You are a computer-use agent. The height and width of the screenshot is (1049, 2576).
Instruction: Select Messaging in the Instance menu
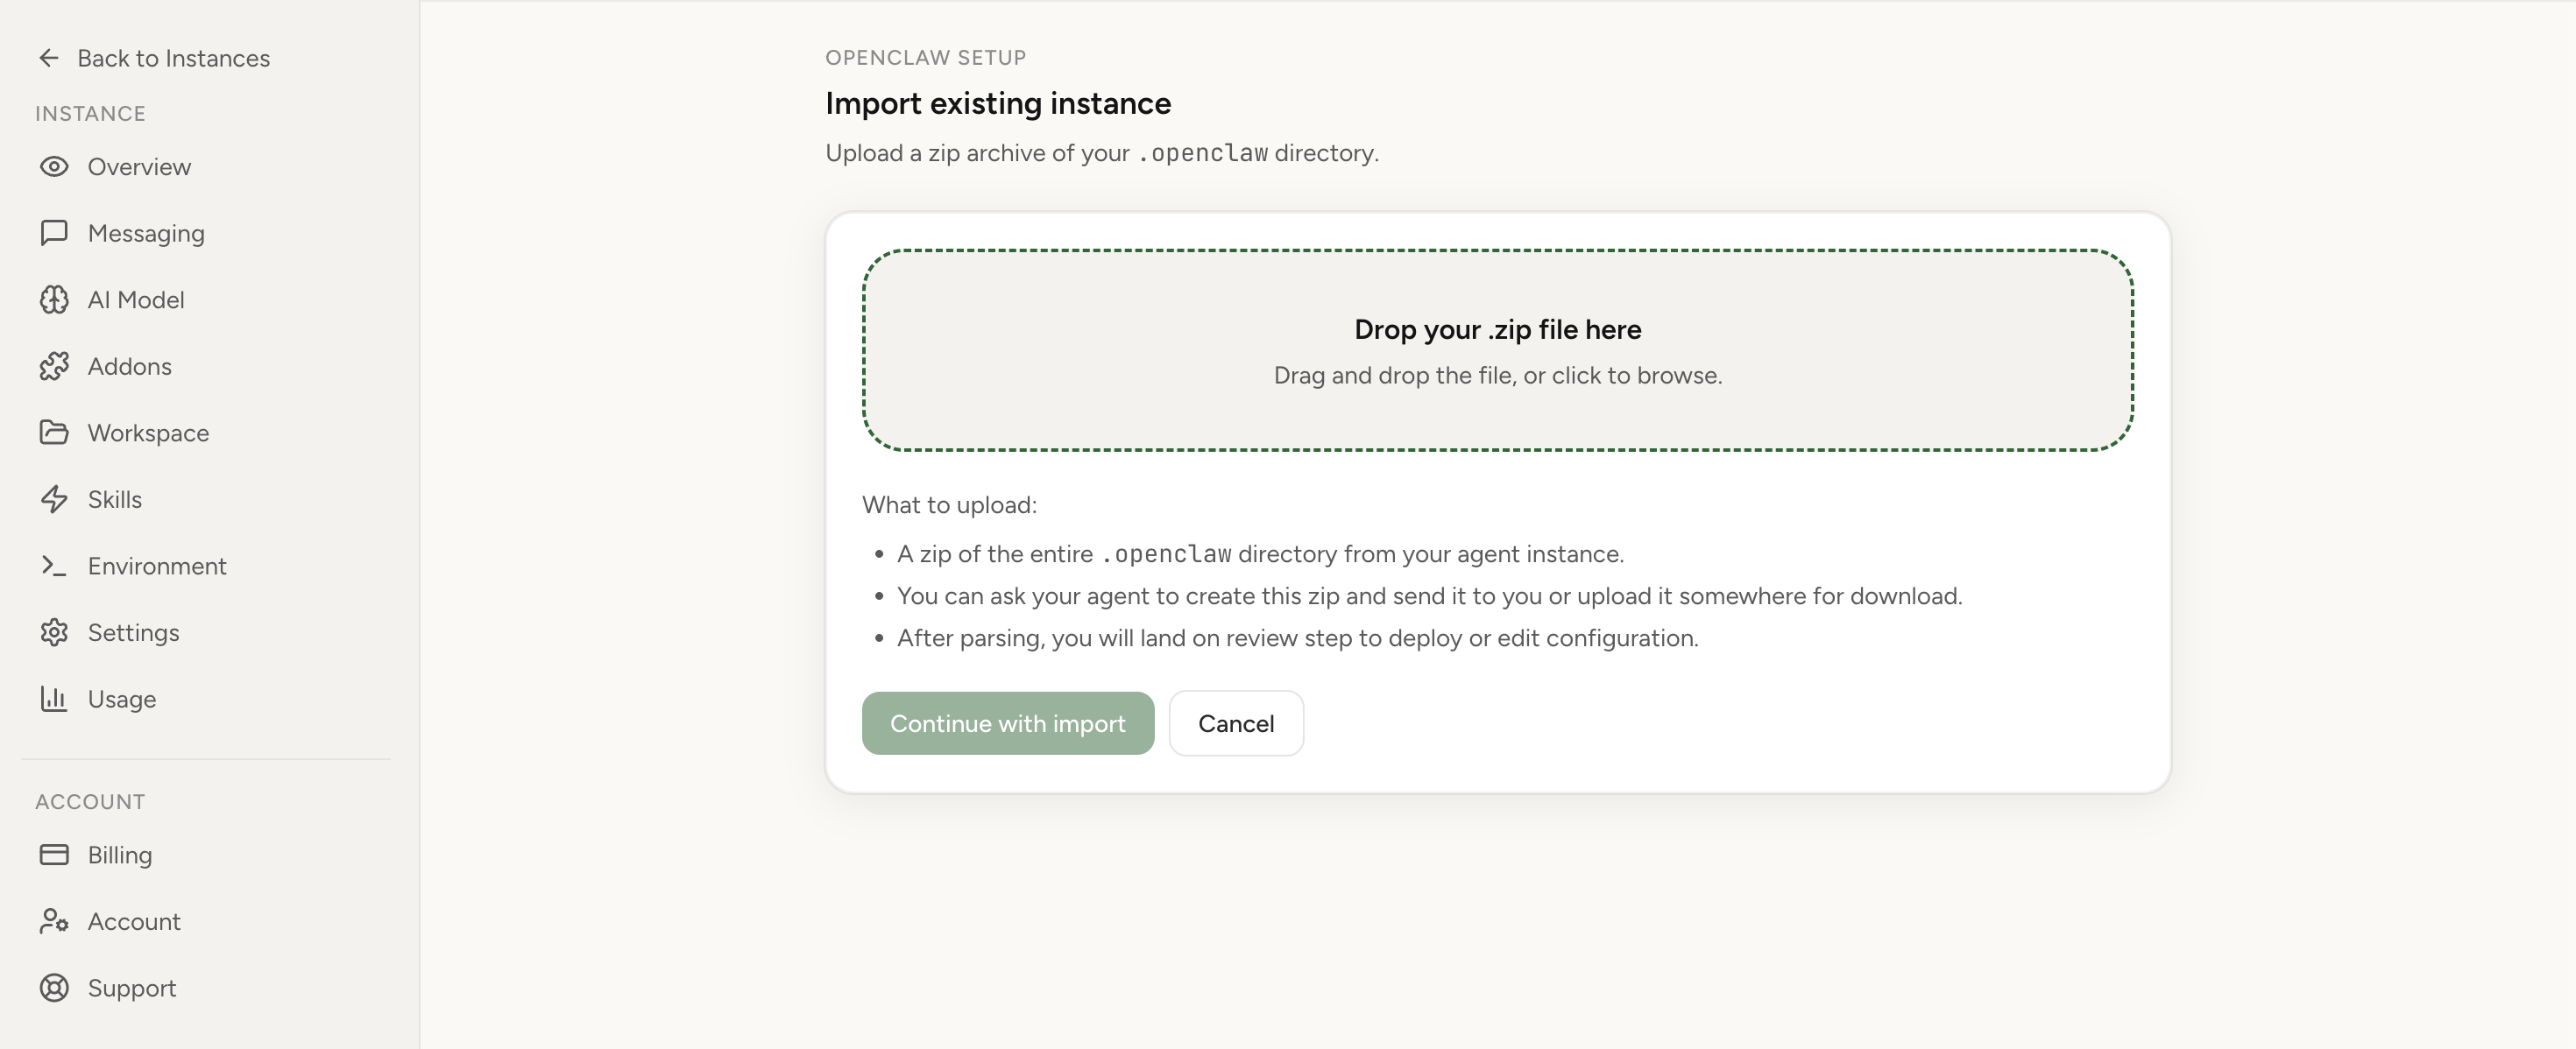coord(145,233)
